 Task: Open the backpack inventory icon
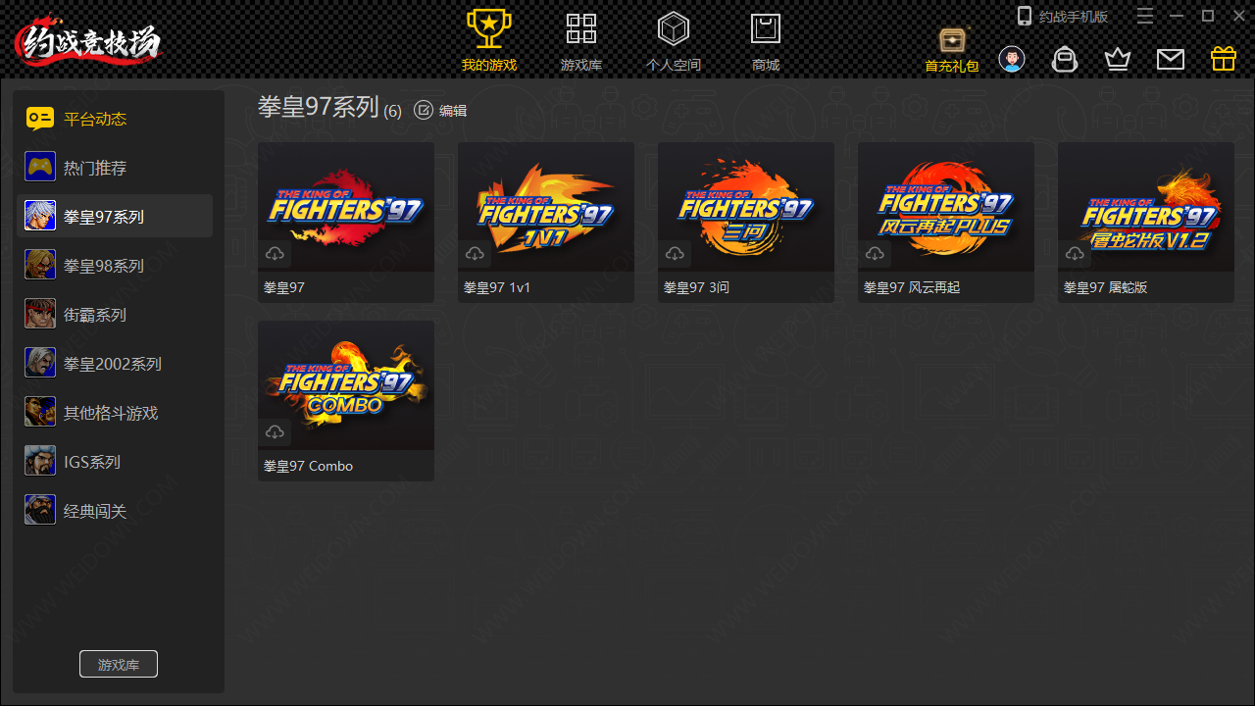point(1065,59)
